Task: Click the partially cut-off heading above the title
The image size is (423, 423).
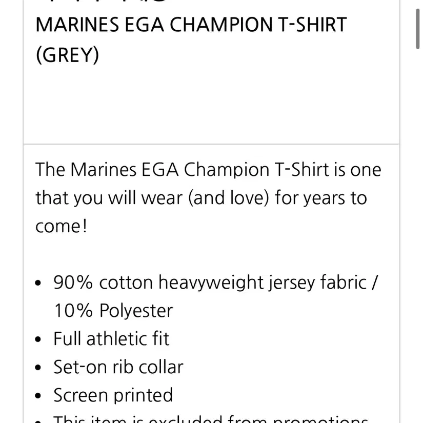Action: [105, 2]
